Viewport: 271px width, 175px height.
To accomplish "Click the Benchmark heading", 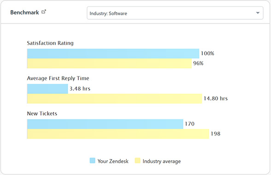I will 24,12.
